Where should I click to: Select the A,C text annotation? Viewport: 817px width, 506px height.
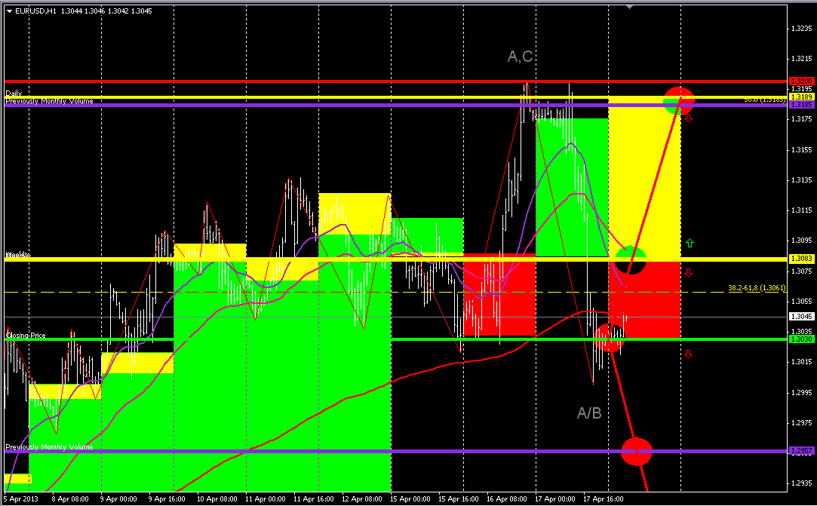[521, 57]
